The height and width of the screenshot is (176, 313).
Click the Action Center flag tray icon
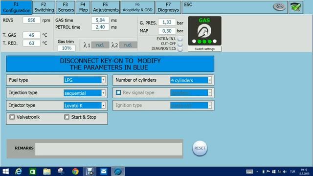click(268, 172)
